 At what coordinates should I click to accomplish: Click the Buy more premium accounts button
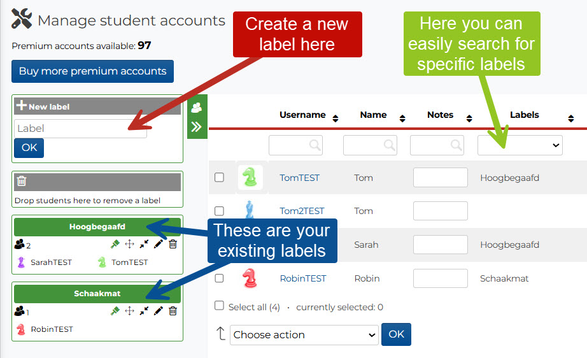(x=92, y=71)
